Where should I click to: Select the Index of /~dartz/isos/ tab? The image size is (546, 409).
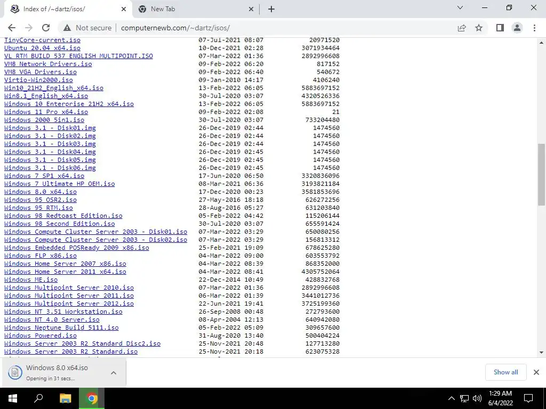[x=68, y=10]
